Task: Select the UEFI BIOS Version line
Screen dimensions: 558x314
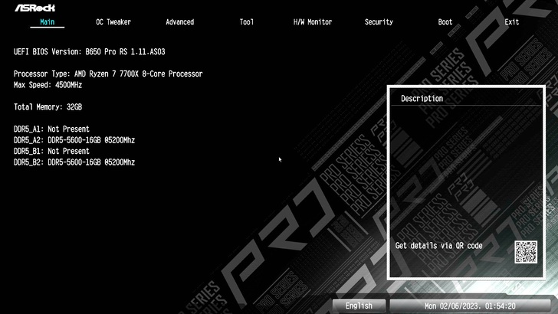Action: [90, 52]
